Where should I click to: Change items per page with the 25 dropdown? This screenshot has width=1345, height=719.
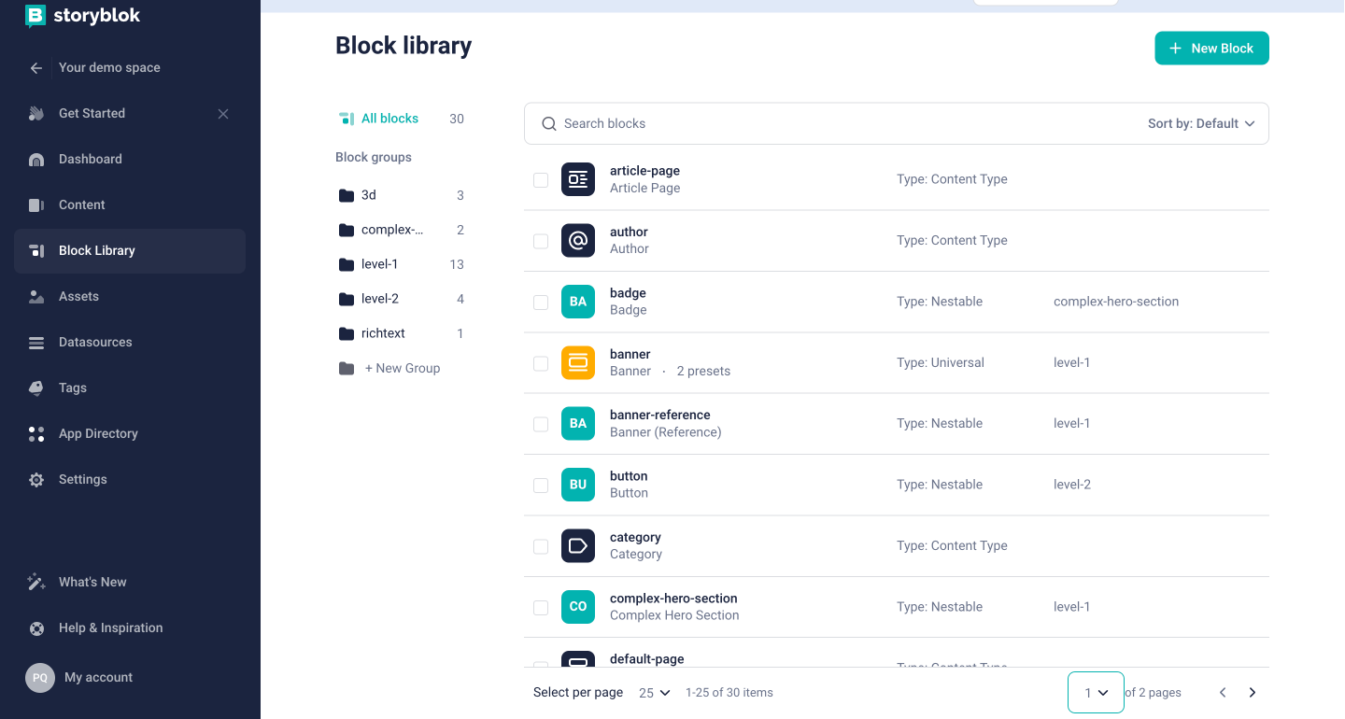(x=653, y=692)
